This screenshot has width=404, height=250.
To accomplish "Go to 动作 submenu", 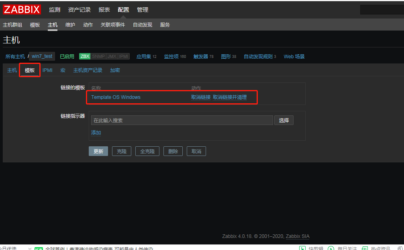I will (88, 25).
